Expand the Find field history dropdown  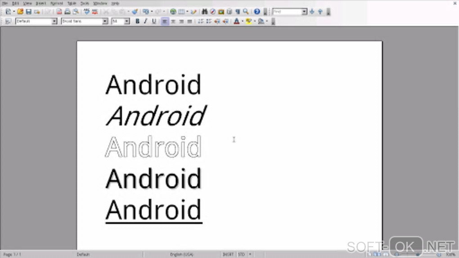coord(305,12)
